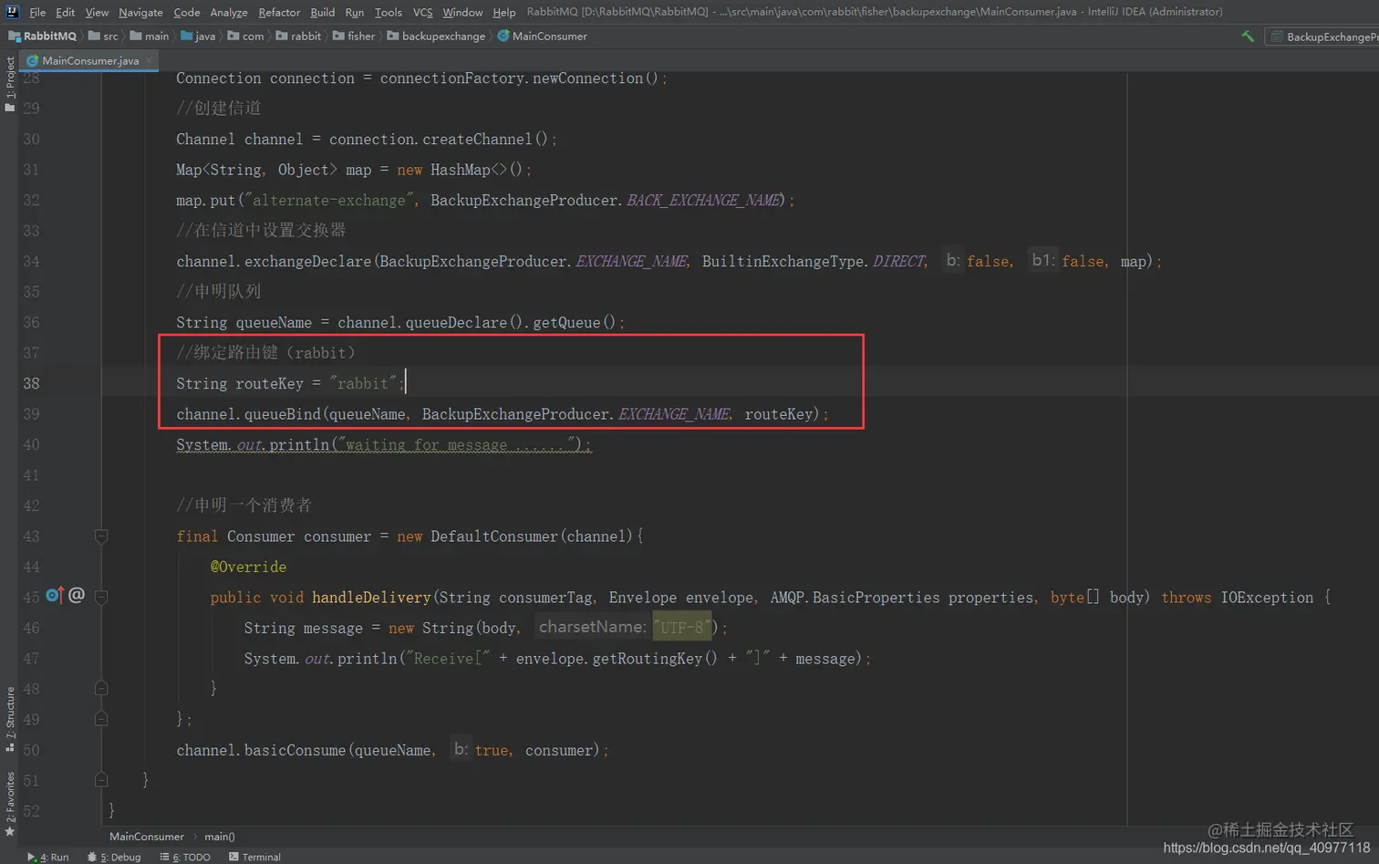Click the implements-method gutter icon on line 45
Viewport: 1379px width, 864px height.
[x=54, y=596]
